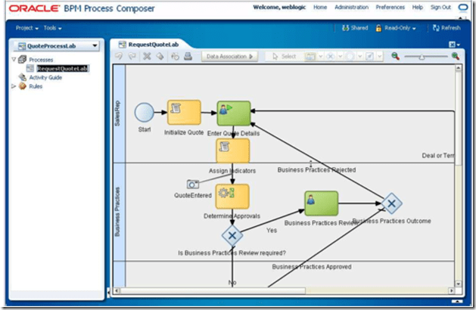476x310 pixels.
Task: Open the flow palette dropdown arrow
Action: (x=379, y=57)
